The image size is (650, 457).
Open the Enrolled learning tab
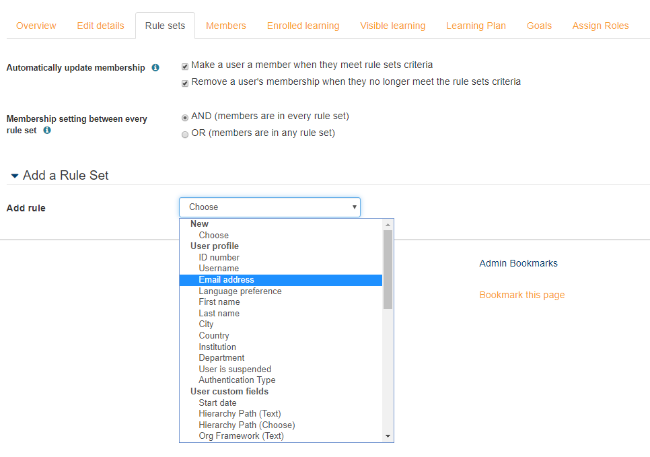tap(303, 25)
